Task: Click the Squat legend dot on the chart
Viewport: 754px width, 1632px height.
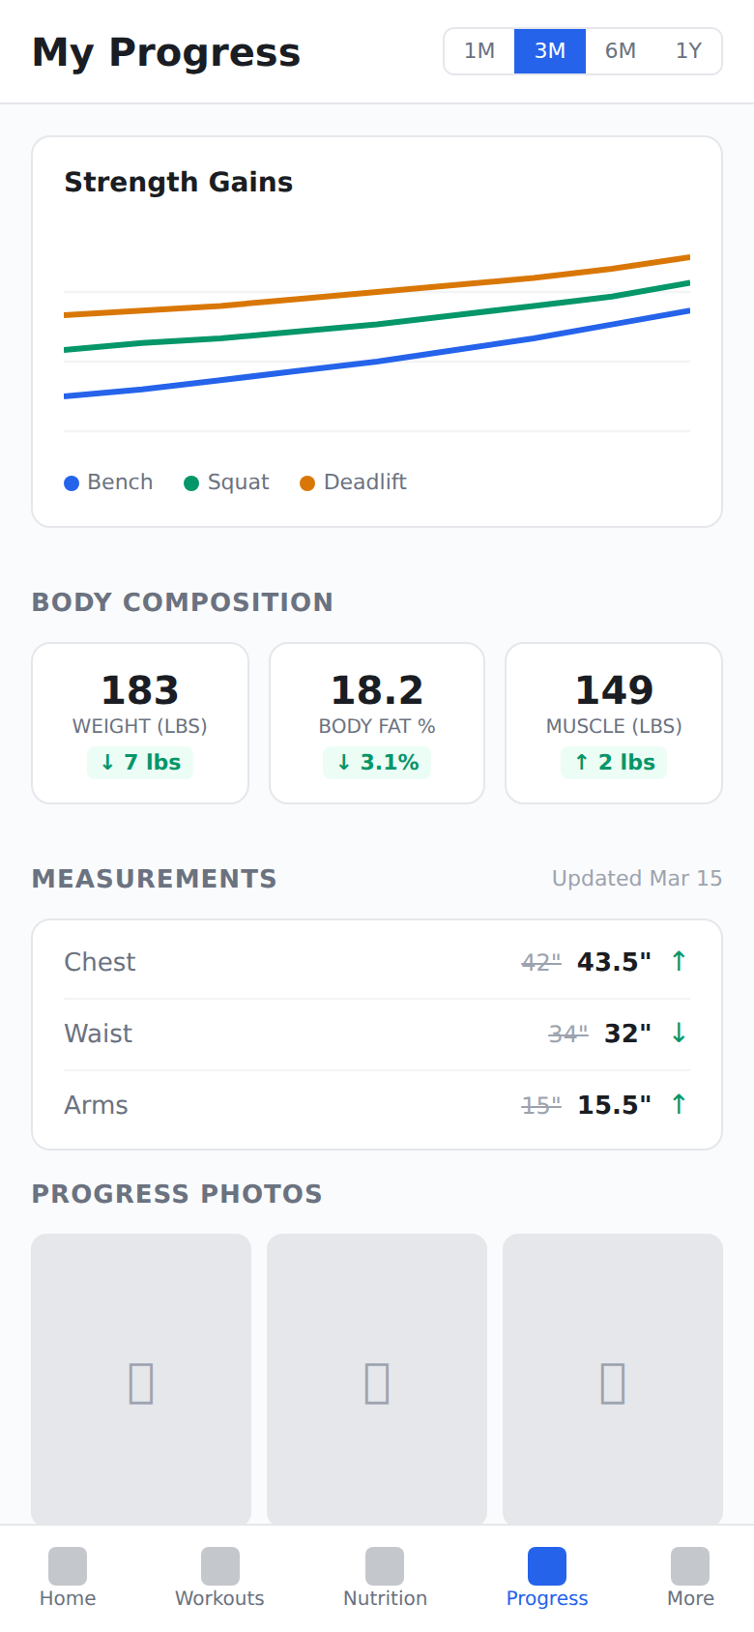Action: [x=192, y=481]
